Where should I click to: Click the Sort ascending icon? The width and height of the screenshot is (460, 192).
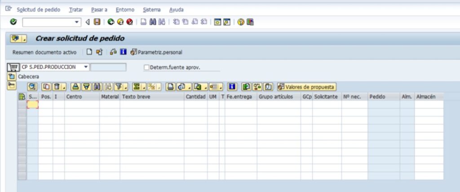click(x=75, y=87)
